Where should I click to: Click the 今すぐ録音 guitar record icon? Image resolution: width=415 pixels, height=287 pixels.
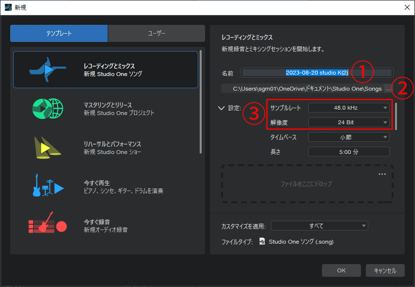coord(48,223)
